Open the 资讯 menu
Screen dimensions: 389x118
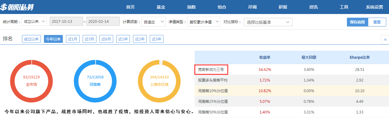(x=313, y=7)
